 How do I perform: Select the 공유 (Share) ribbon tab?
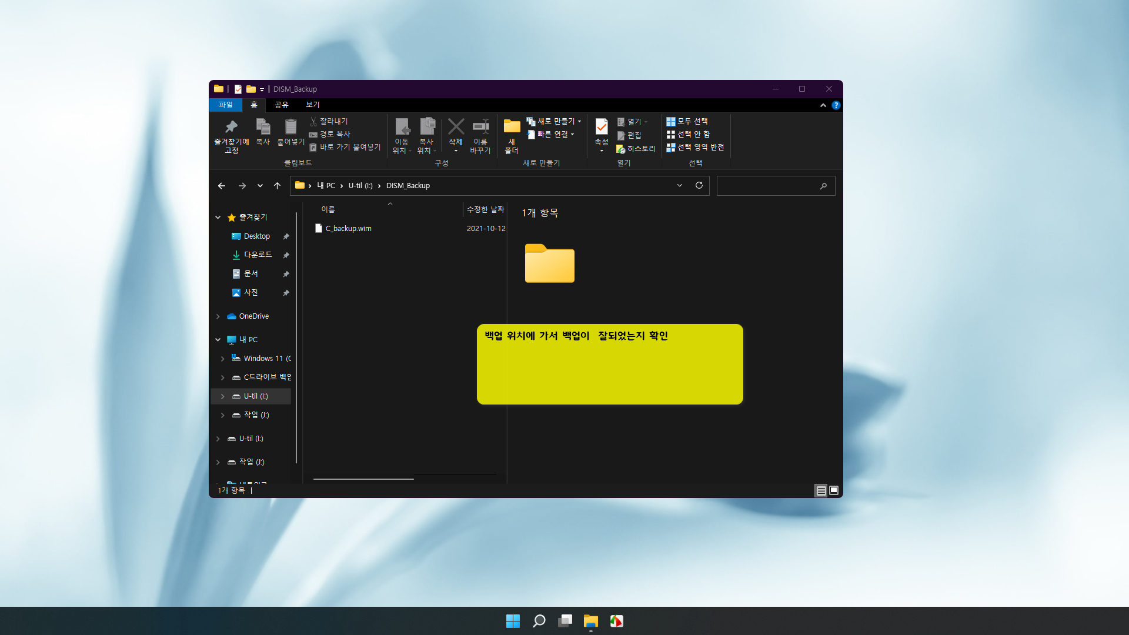pyautogui.click(x=282, y=105)
